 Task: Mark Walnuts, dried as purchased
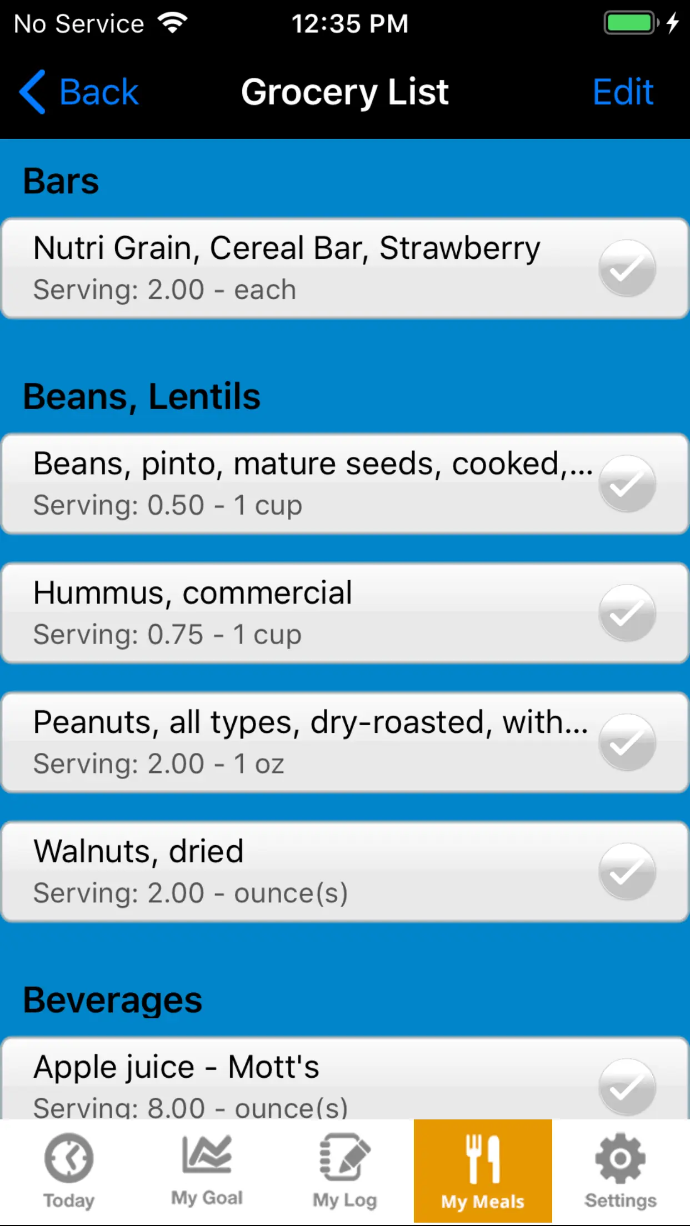point(627,872)
